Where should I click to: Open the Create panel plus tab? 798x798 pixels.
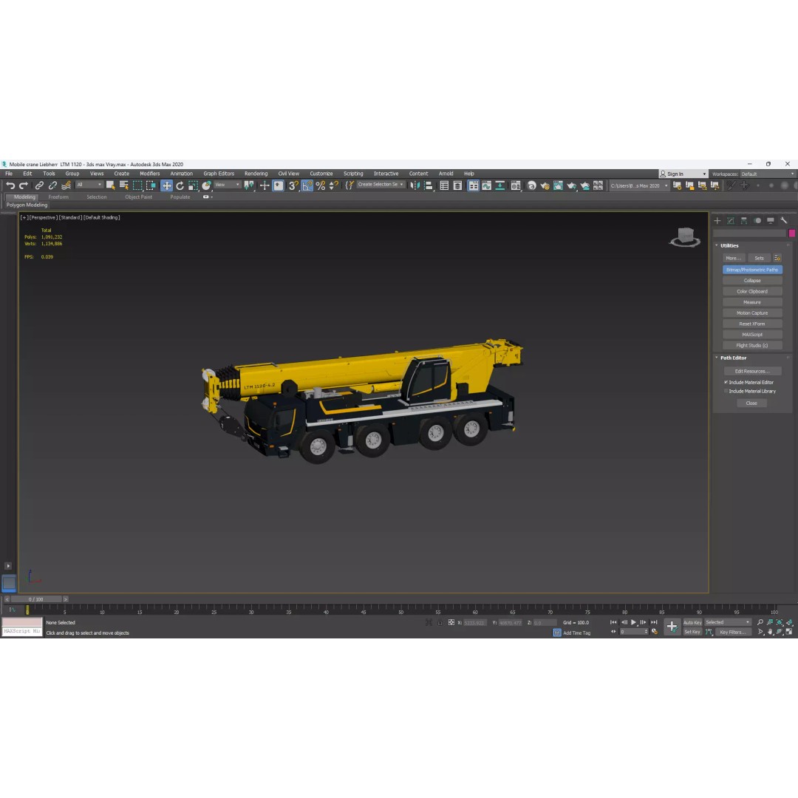[x=717, y=220]
